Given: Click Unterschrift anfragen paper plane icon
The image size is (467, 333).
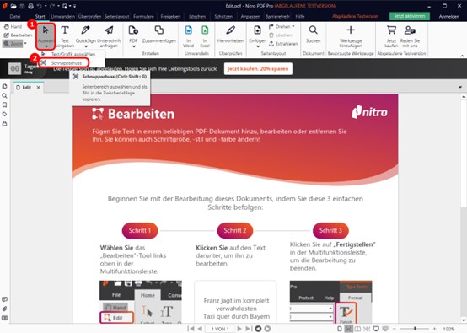Looking at the screenshot, I should (x=109, y=36).
